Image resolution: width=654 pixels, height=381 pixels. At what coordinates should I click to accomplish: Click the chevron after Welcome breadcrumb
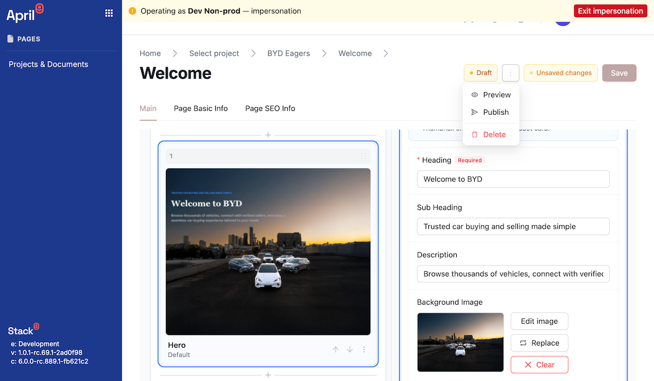coord(386,53)
